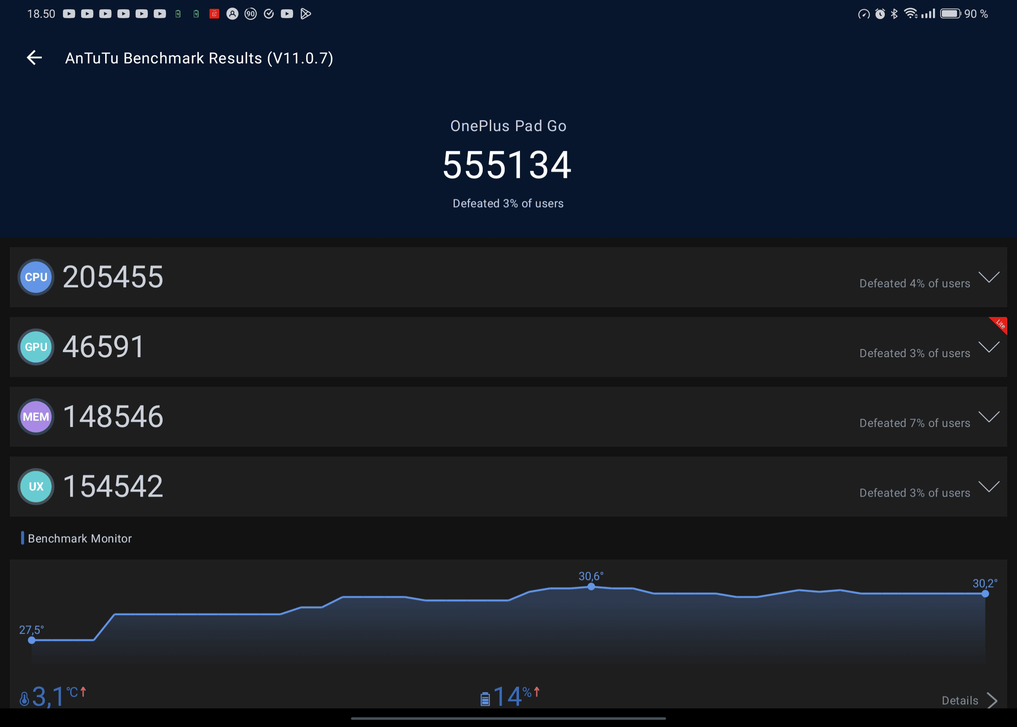This screenshot has height=727, width=1017.
Task: Tap the 30,6° peak point on chart
Action: 591,586
